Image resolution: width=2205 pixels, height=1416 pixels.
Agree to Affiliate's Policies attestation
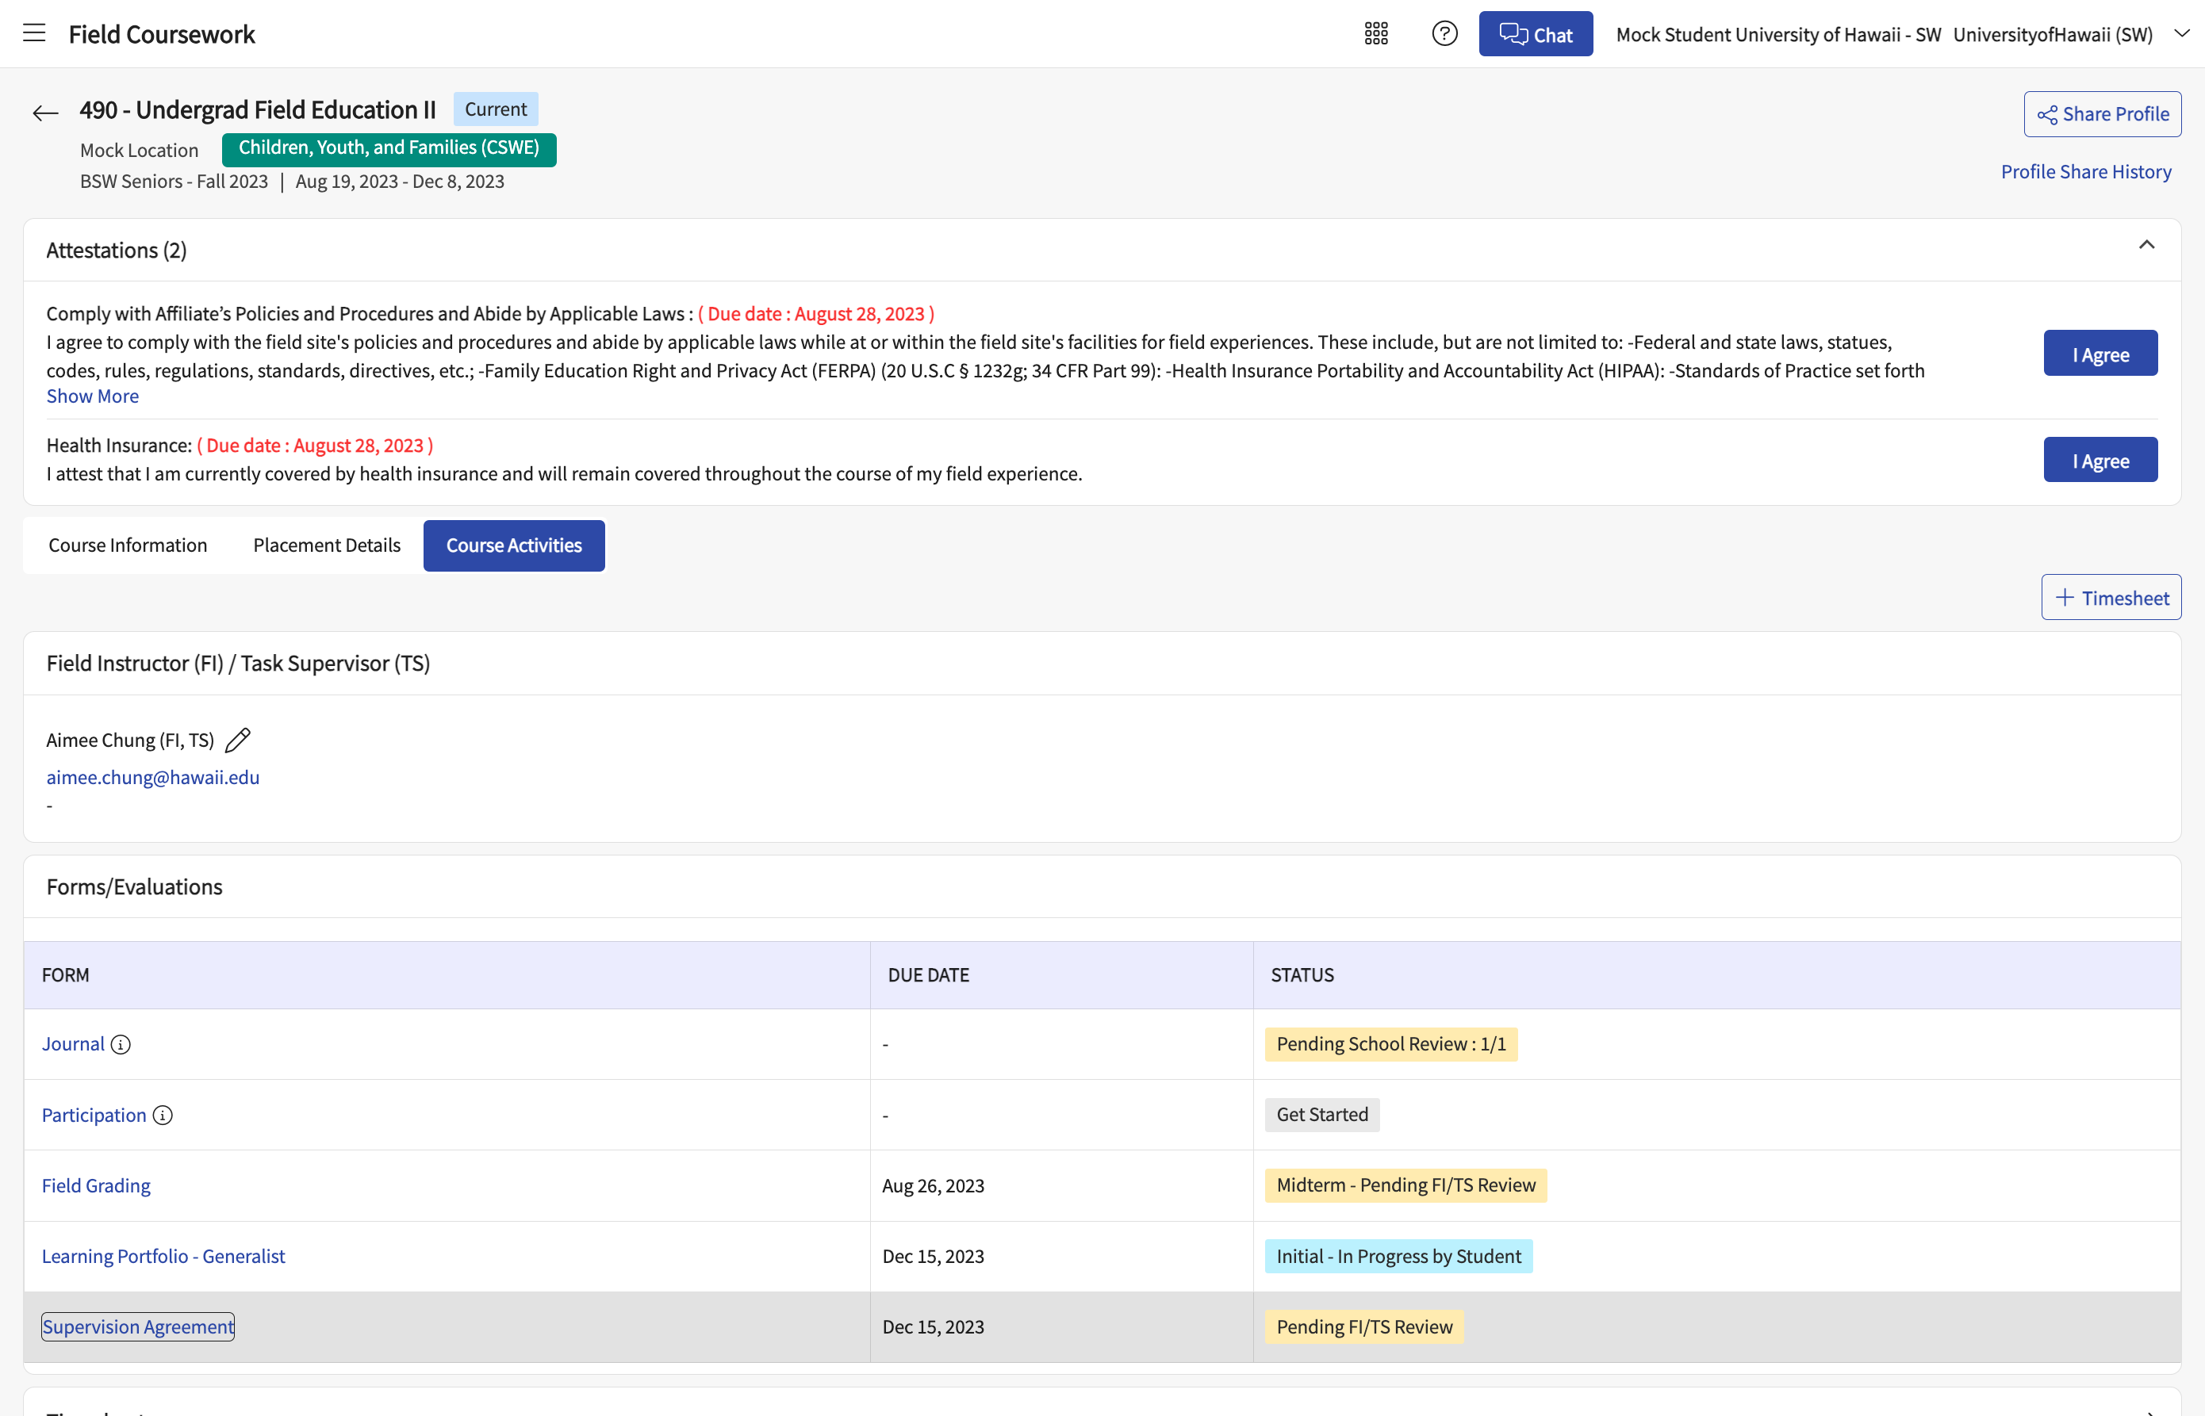click(x=2100, y=353)
